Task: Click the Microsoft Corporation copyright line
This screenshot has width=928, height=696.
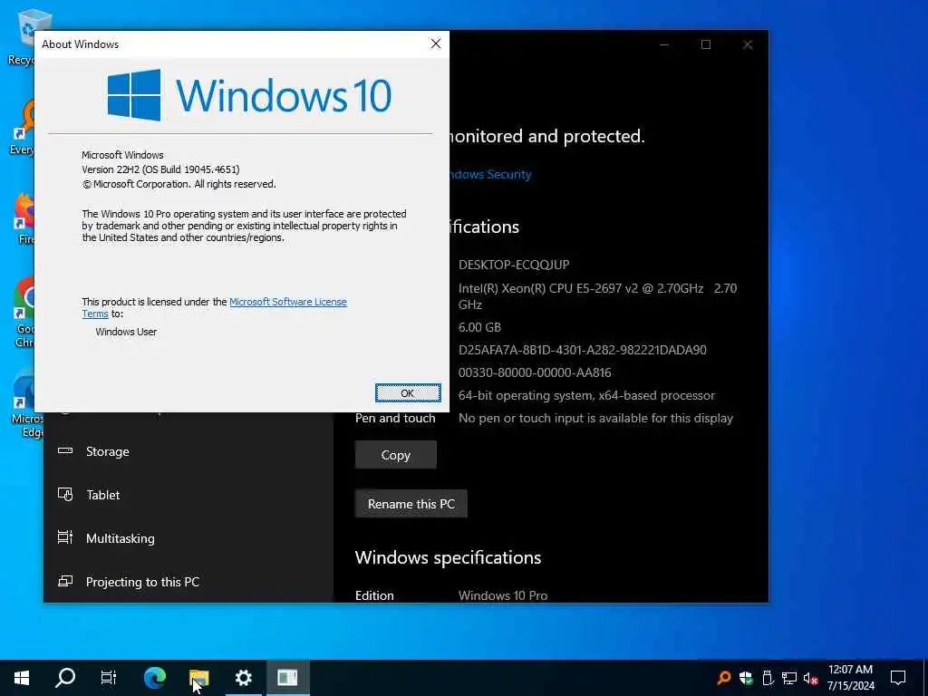Action: click(x=179, y=184)
